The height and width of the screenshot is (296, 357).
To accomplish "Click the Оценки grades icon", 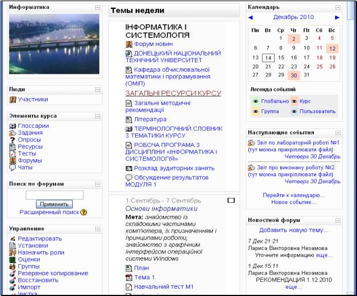I will click(13, 260).
